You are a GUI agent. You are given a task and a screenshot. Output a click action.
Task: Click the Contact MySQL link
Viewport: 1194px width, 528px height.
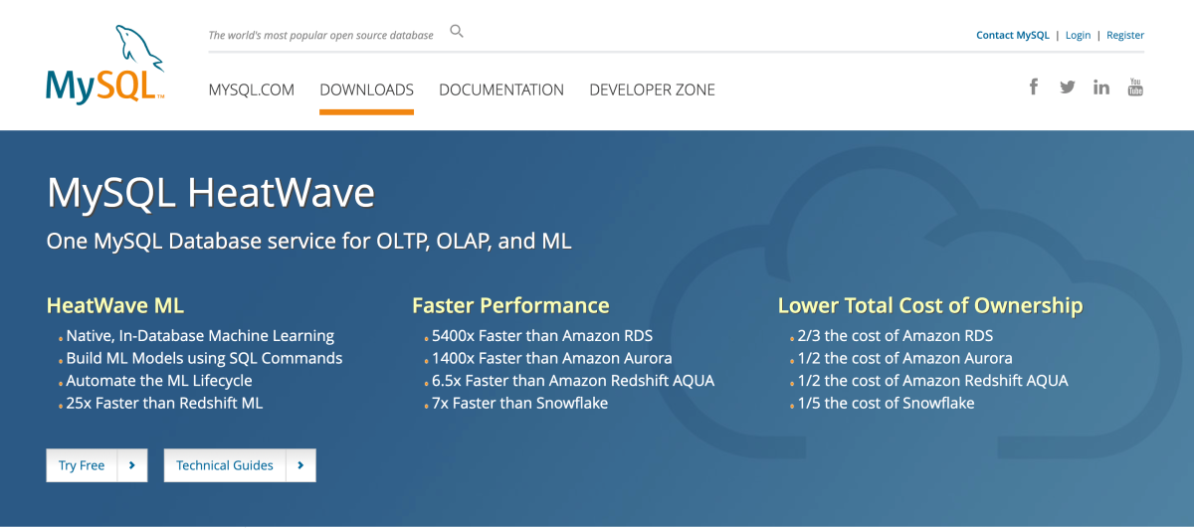[1013, 35]
